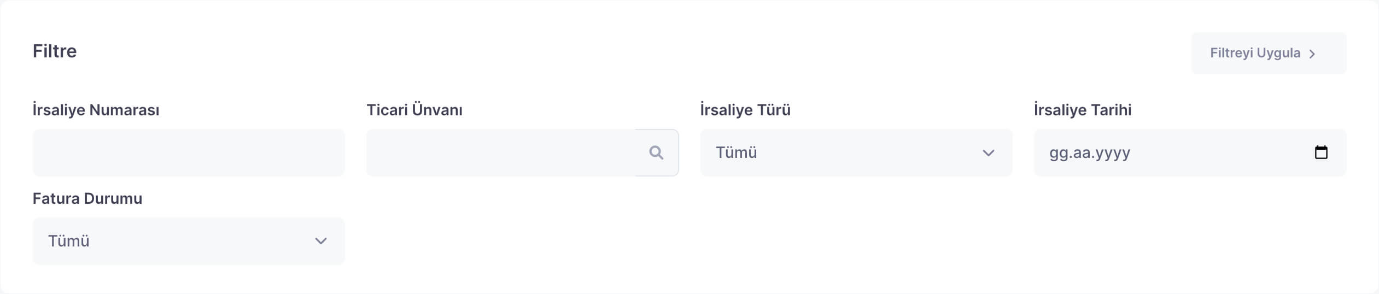Click into the Ticari Ünvanı search input
1379x294 pixels.
pos(500,153)
